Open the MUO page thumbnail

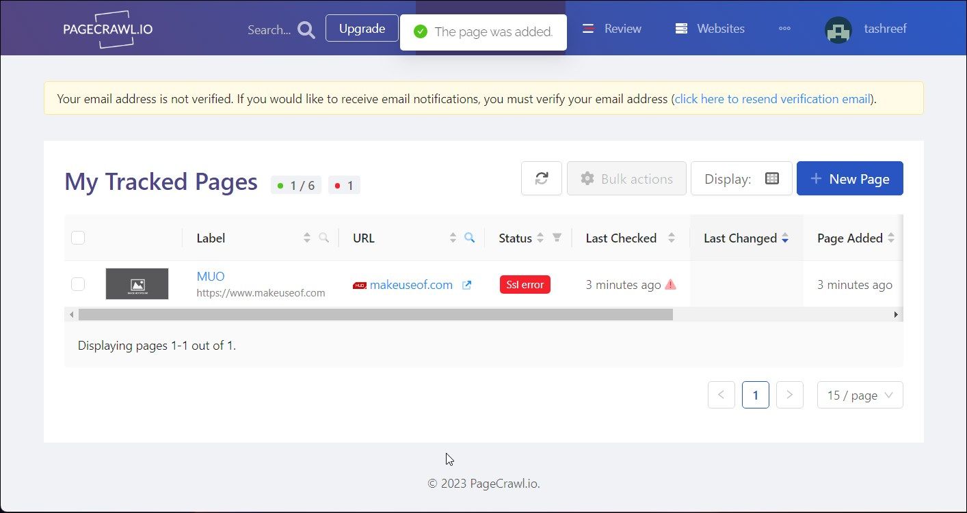(x=137, y=283)
